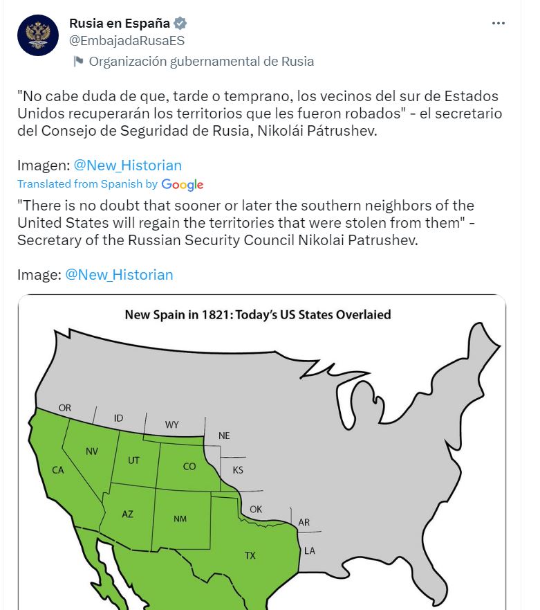Open @New_Historian mention in translated text
Image resolution: width=540 pixels, height=610 pixels.
click(x=119, y=275)
